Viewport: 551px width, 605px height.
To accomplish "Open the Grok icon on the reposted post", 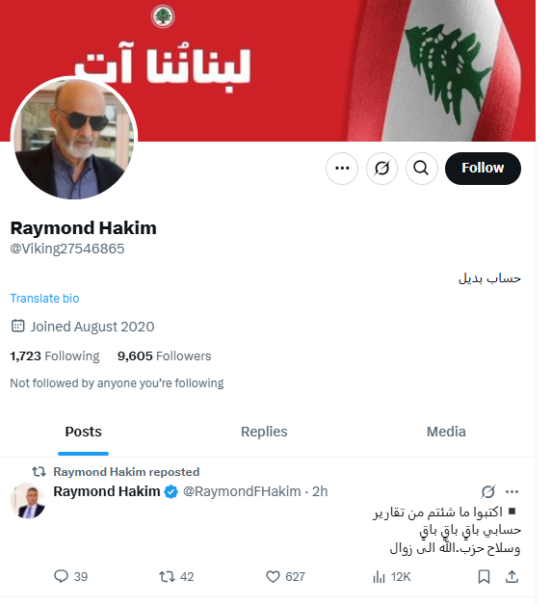I will click(x=488, y=491).
